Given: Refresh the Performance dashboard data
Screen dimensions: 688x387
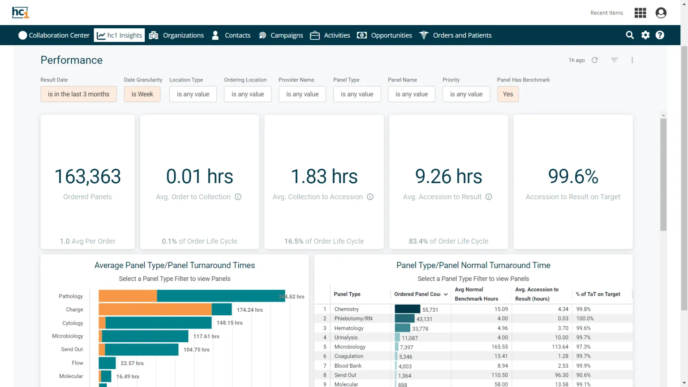Looking at the screenshot, I should [x=595, y=60].
